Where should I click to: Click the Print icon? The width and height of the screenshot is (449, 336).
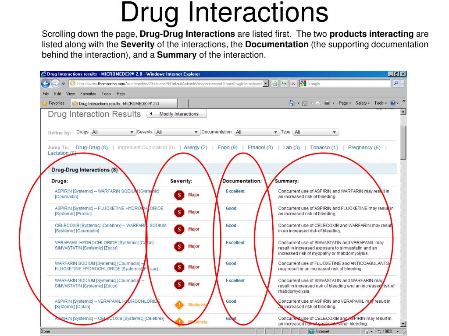click(327, 103)
